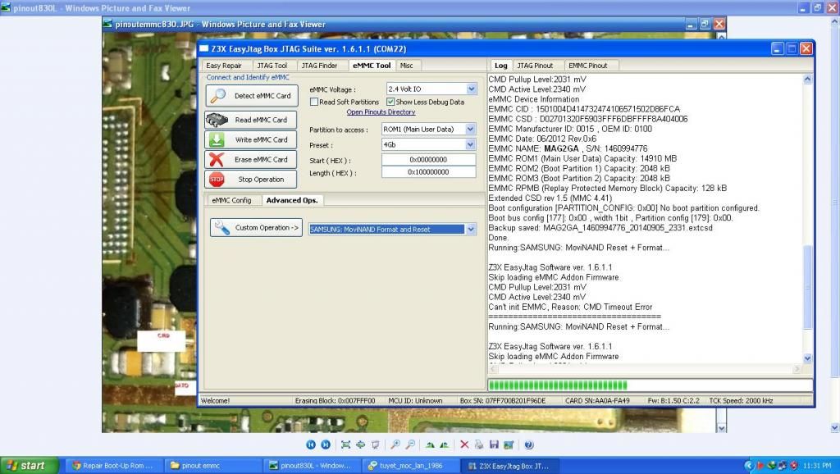Switch to the JTAG Tool tab
Screen dimensions: 840x474
click(x=272, y=66)
